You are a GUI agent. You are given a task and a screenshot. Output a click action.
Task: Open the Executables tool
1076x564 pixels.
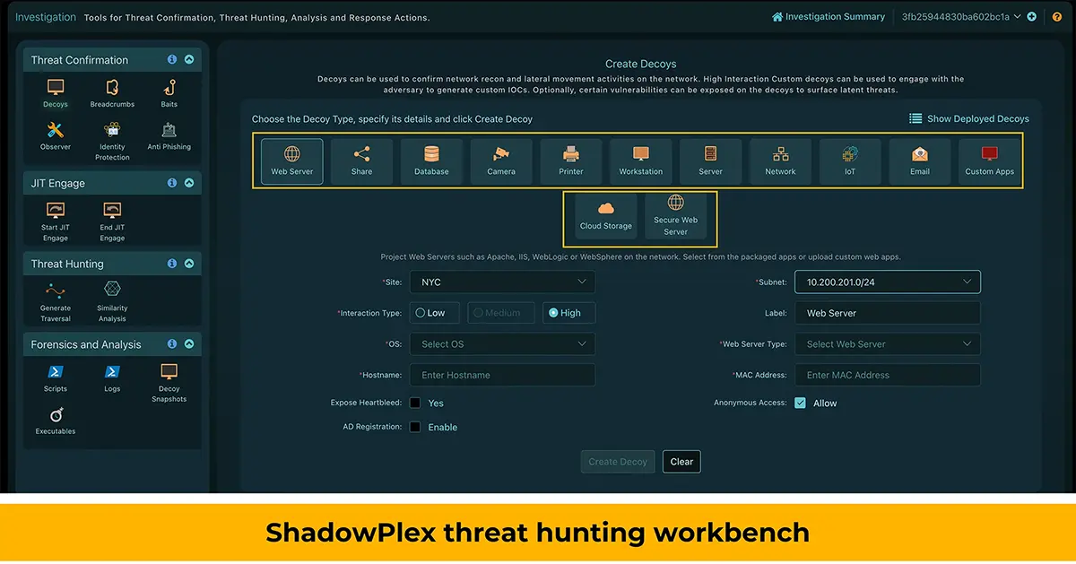coord(56,421)
